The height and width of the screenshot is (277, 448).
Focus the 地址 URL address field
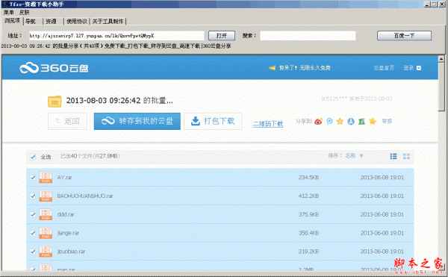click(116, 36)
